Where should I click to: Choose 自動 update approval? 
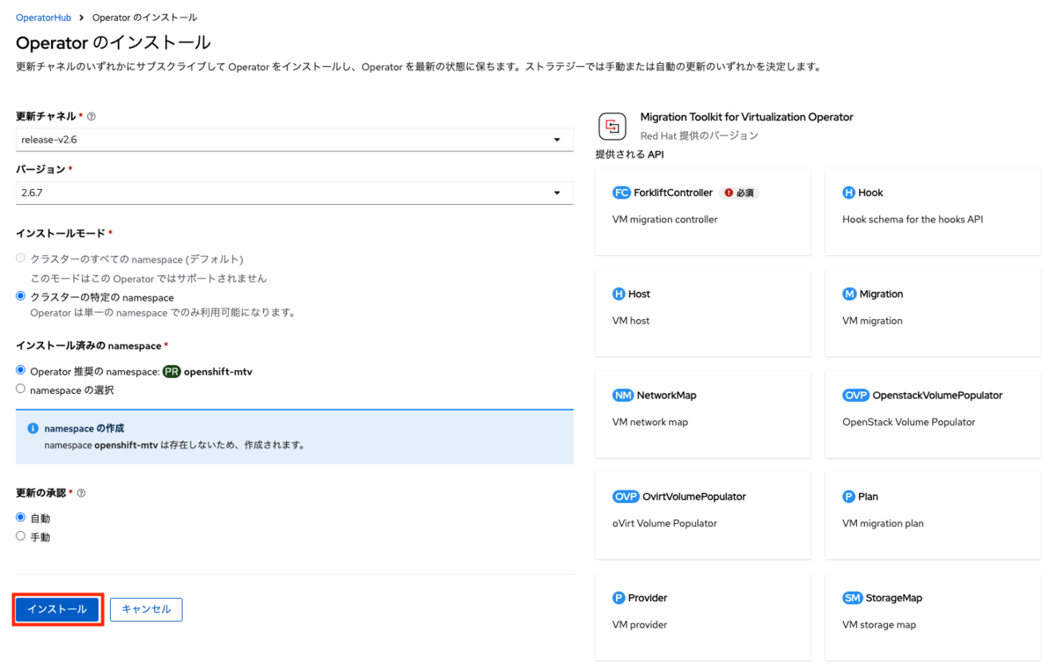coord(20,518)
